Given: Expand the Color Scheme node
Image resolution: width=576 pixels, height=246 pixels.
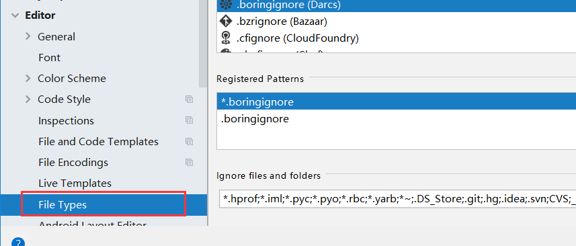Looking at the screenshot, I should point(28,78).
